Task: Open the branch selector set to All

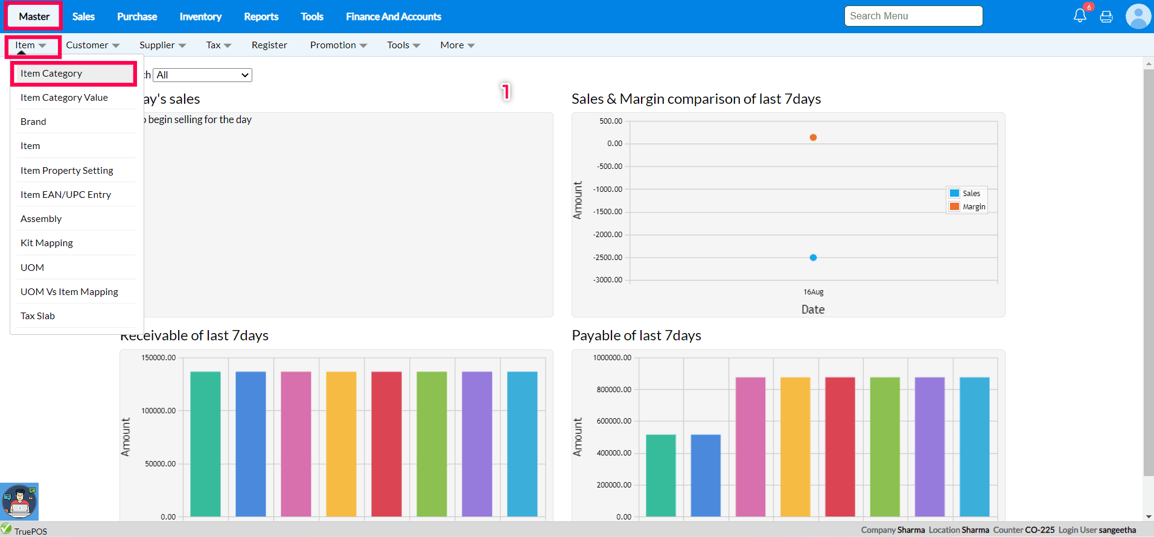Action: [202, 75]
